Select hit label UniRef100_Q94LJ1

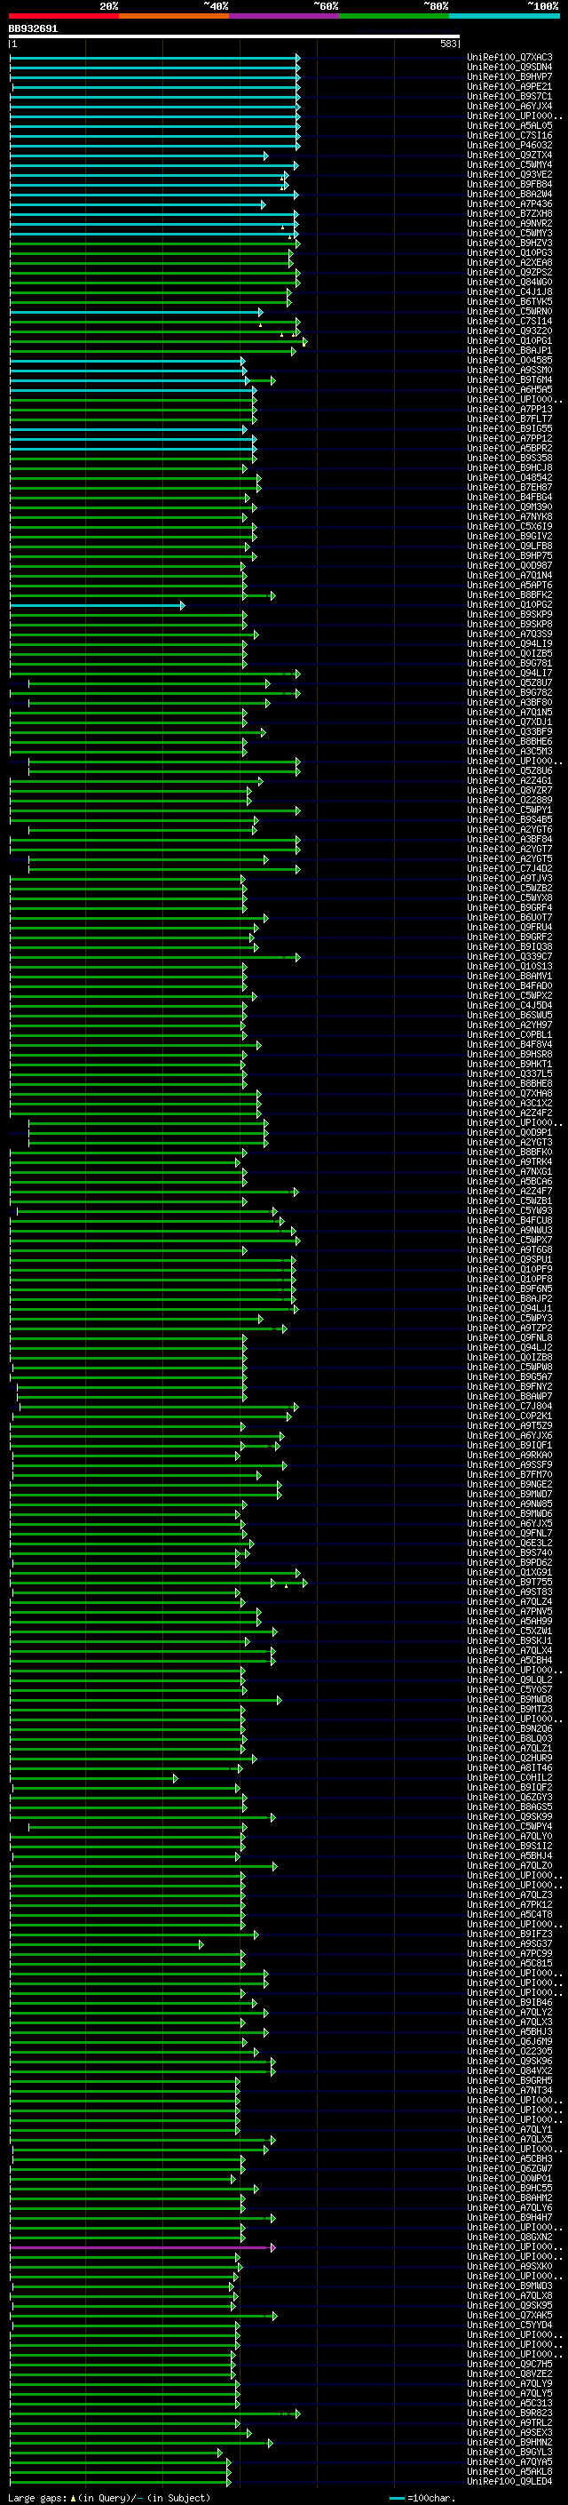coord(509,1308)
